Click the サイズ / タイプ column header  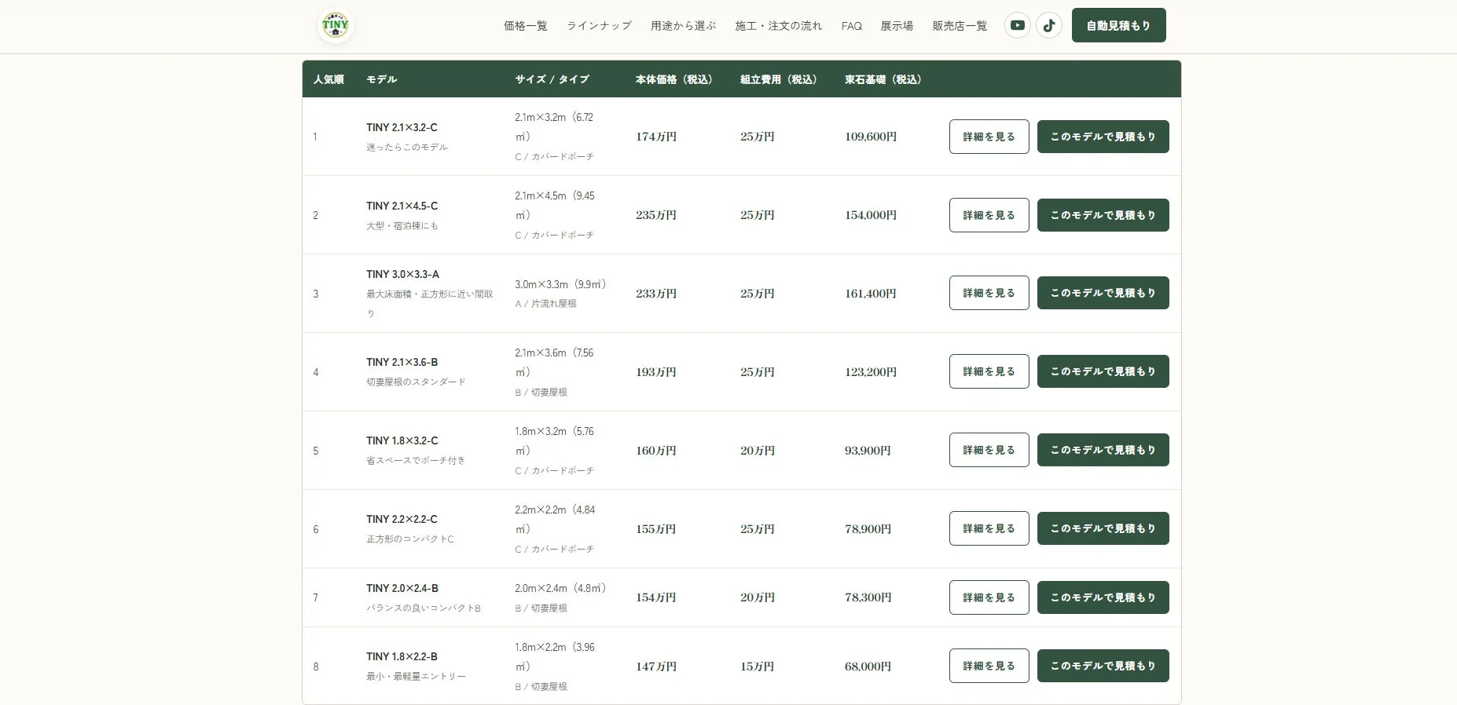(552, 79)
